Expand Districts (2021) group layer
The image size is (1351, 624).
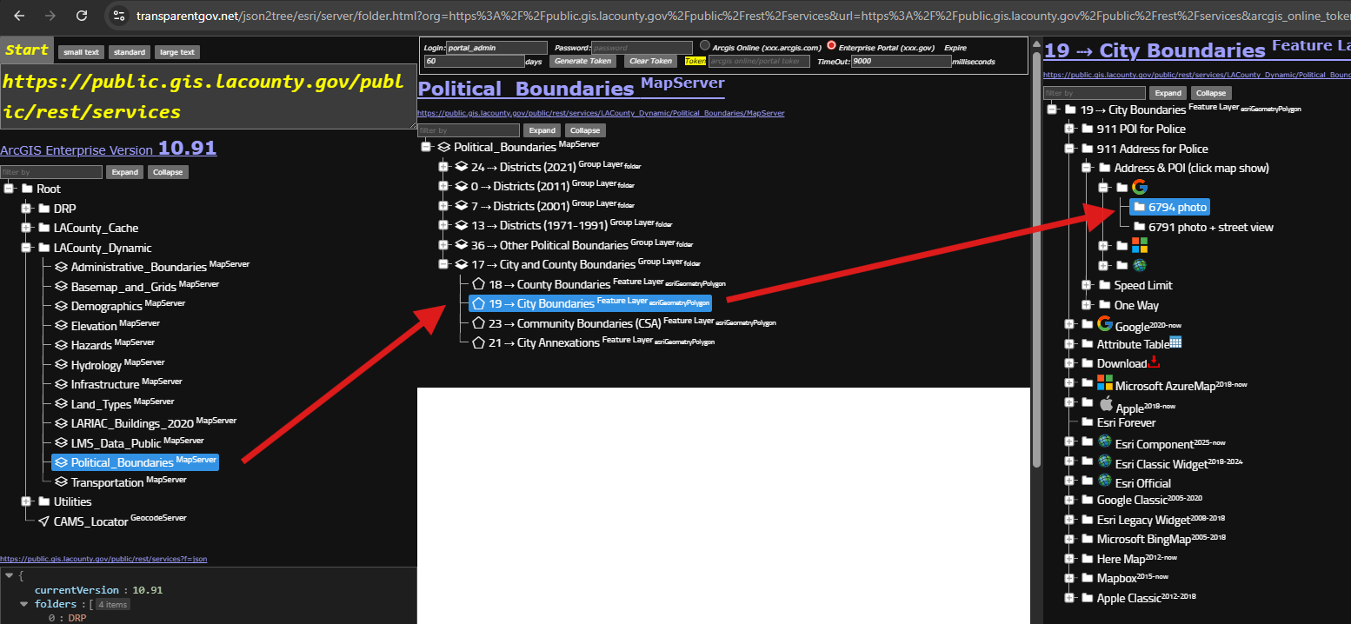click(x=443, y=167)
